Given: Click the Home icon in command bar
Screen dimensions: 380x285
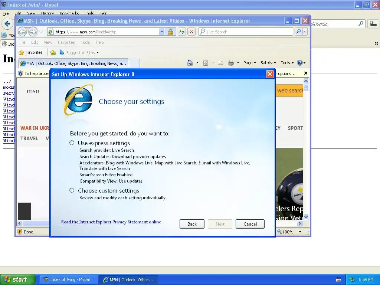Looking at the screenshot, I should coord(190,63).
